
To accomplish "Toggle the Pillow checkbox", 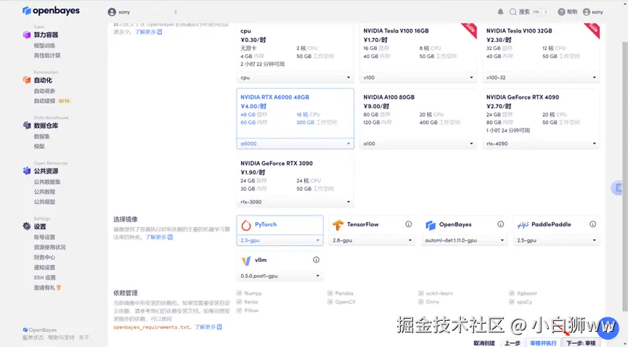I will pyautogui.click(x=239, y=311).
